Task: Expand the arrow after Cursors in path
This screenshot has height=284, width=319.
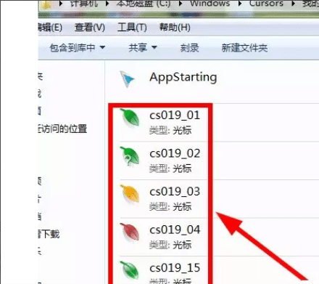Action: 293,4
